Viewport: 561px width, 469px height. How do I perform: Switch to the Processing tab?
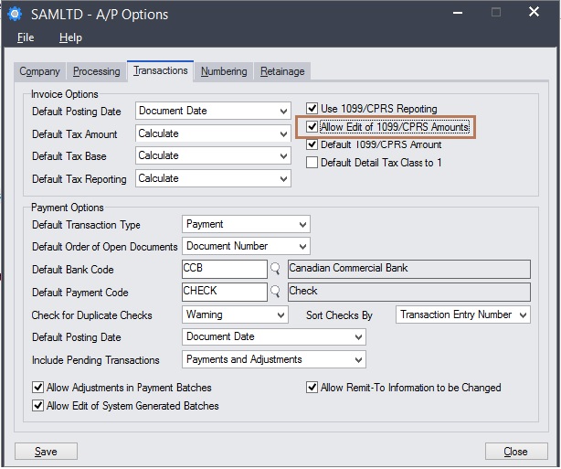(x=97, y=71)
